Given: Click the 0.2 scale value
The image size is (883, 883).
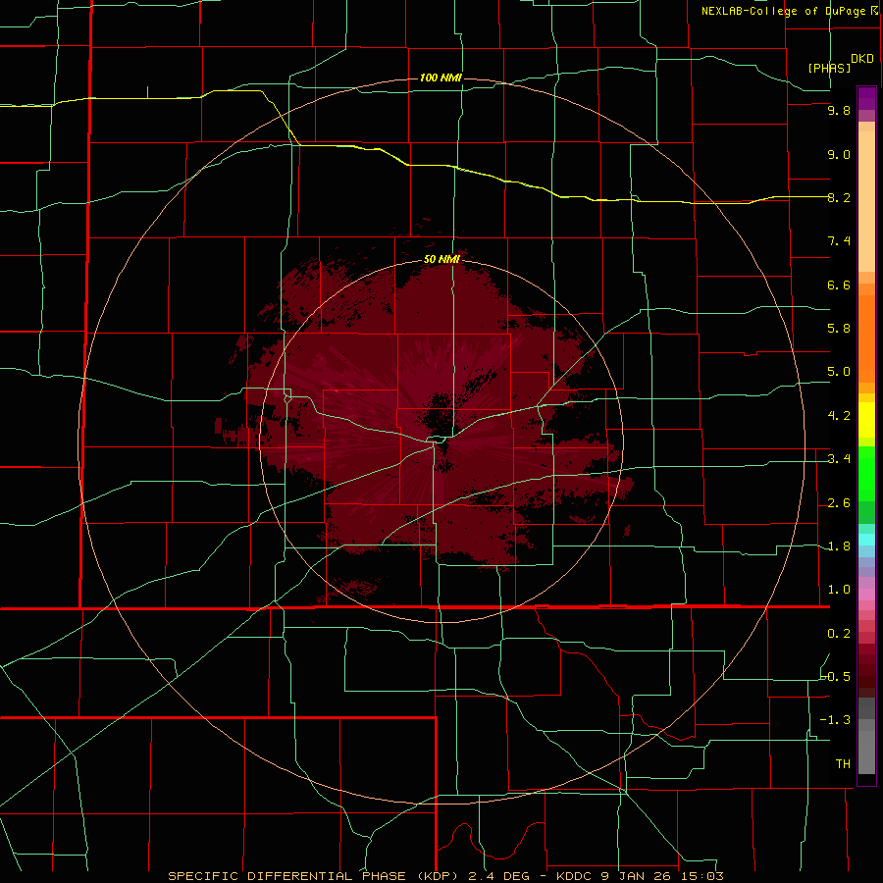Looking at the screenshot, I should pos(839,634).
